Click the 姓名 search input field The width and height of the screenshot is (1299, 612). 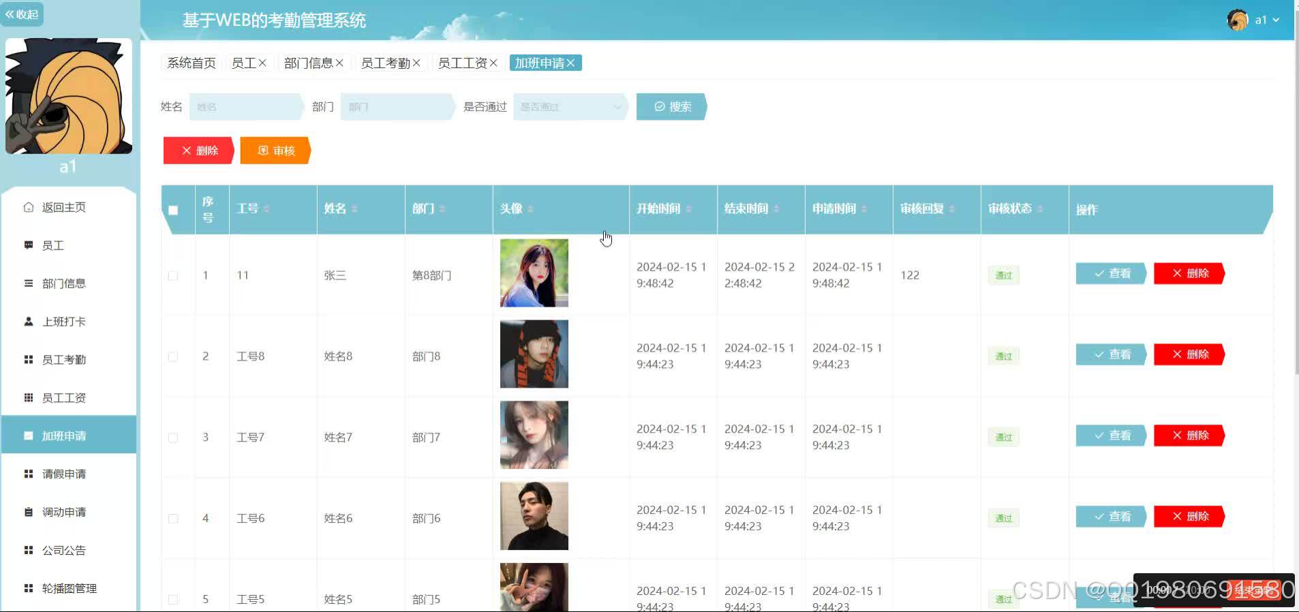point(246,107)
